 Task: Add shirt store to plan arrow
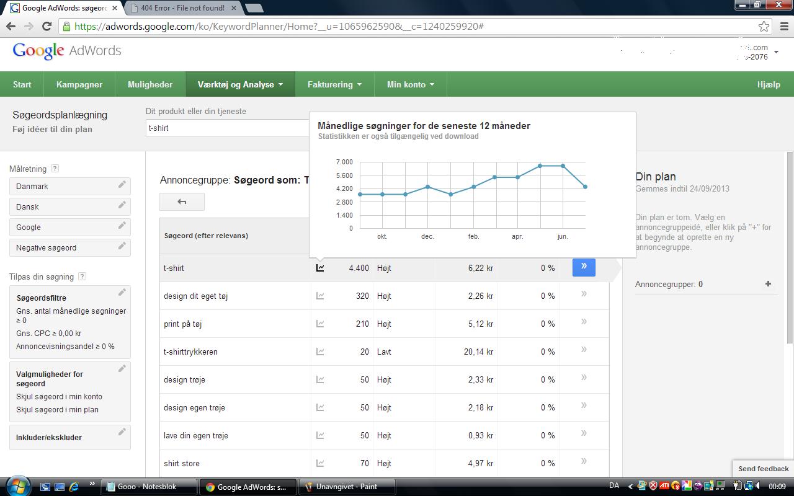pos(584,461)
